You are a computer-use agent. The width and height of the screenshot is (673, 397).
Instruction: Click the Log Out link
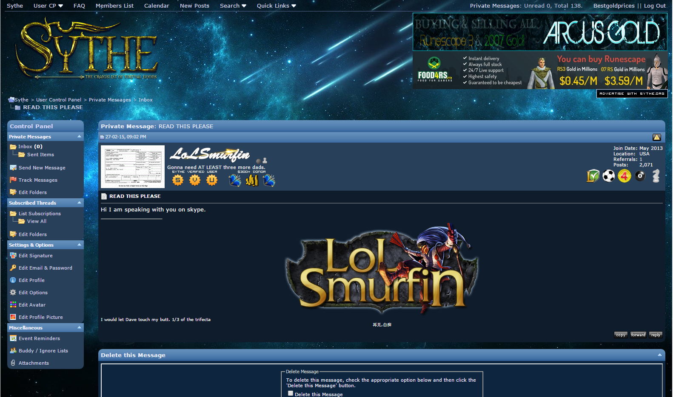click(x=655, y=6)
